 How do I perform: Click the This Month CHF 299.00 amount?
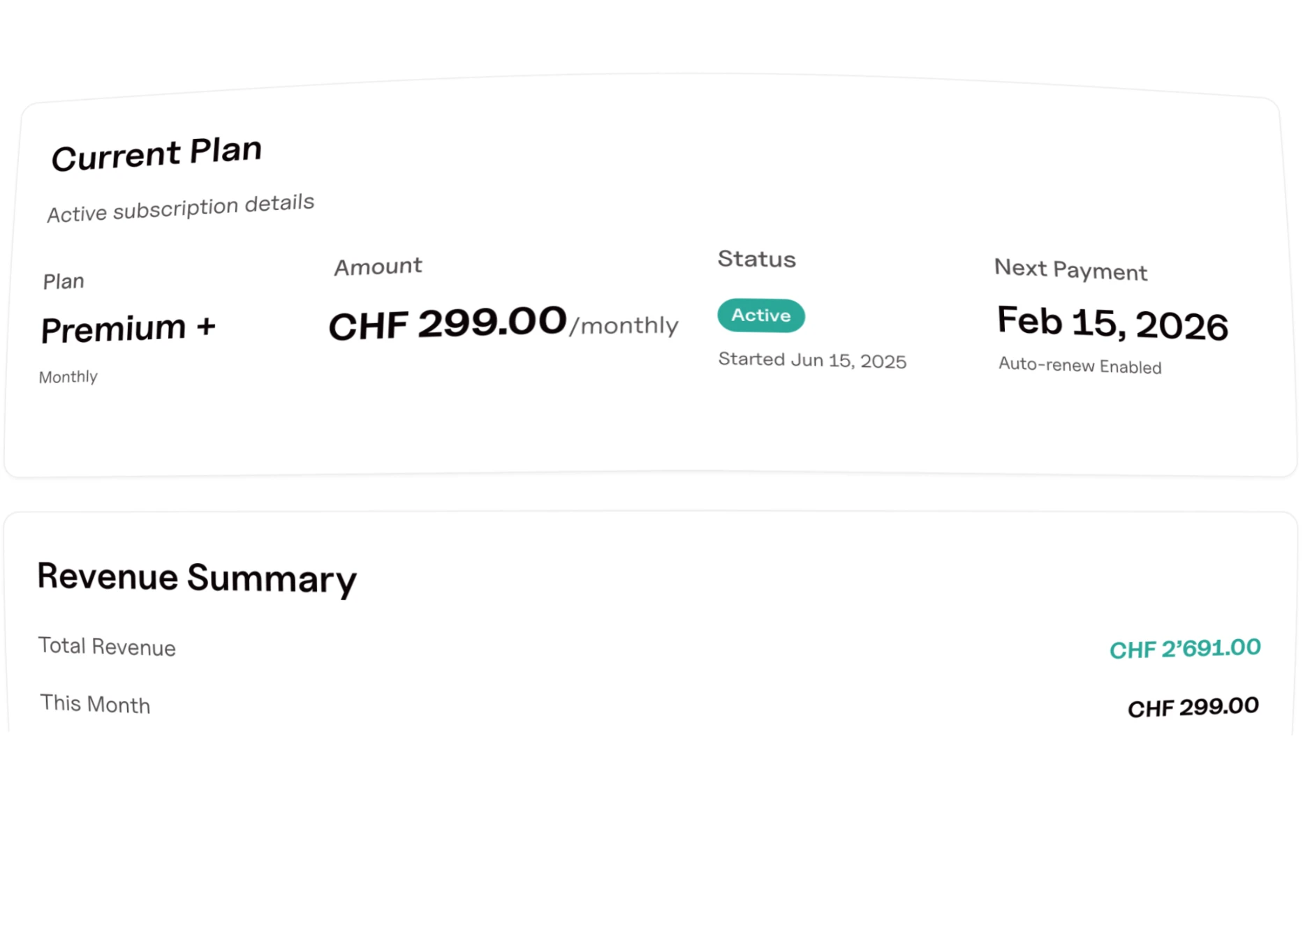[1194, 707]
